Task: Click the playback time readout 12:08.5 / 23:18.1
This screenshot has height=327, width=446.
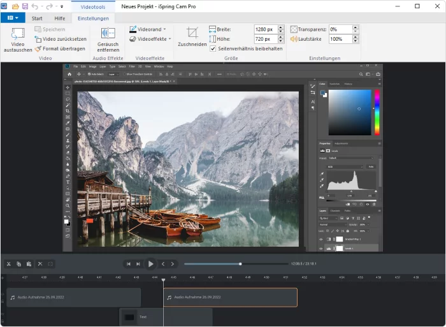Action: (303, 264)
